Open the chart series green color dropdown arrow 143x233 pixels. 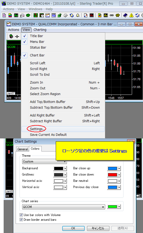point(119,207)
